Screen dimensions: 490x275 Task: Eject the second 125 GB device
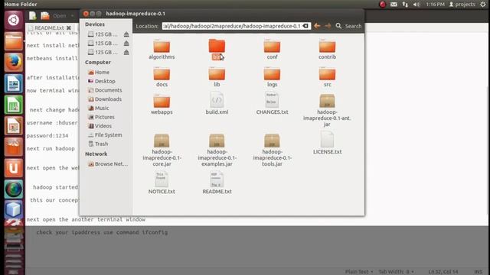point(126,44)
